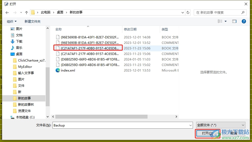252x142 pixels.
Task: Open the 全部文件 (*.*) type dropdown
Action: pyautogui.click(x=221, y=125)
